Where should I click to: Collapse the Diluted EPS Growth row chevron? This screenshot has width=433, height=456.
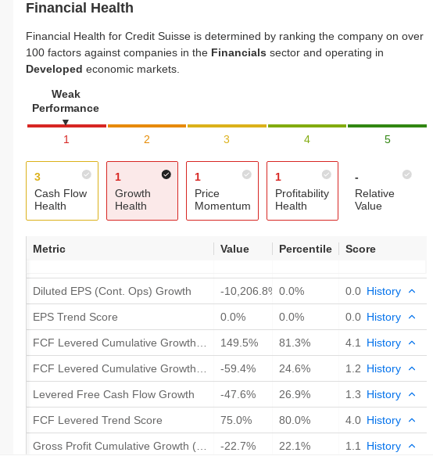pyautogui.click(x=412, y=292)
